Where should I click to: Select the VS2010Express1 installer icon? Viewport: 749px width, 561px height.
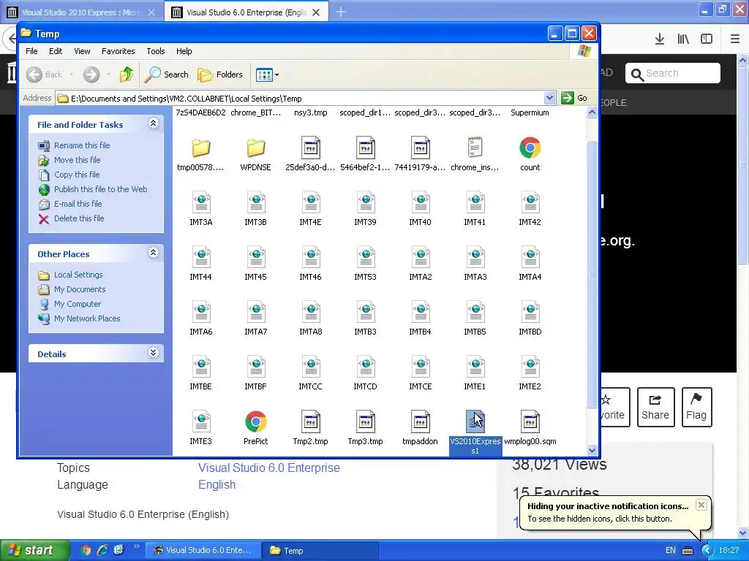pyautogui.click(x=475, y=421)
